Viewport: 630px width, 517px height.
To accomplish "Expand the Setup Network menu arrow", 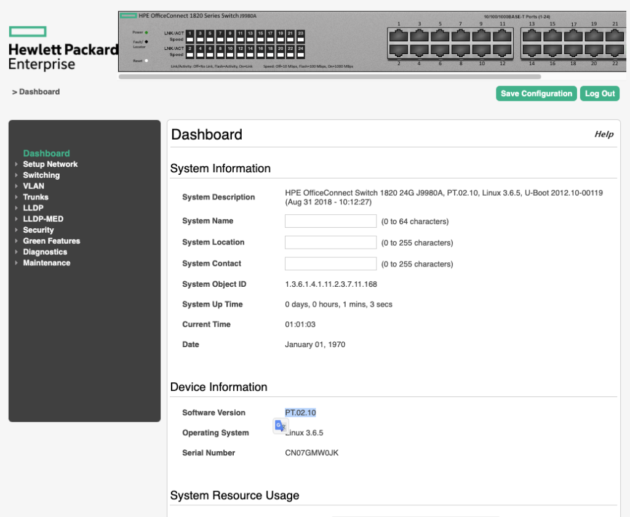I will click(17, 164).
